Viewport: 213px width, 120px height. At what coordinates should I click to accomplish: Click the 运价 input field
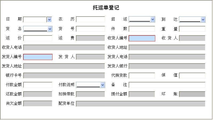(38, 38)
